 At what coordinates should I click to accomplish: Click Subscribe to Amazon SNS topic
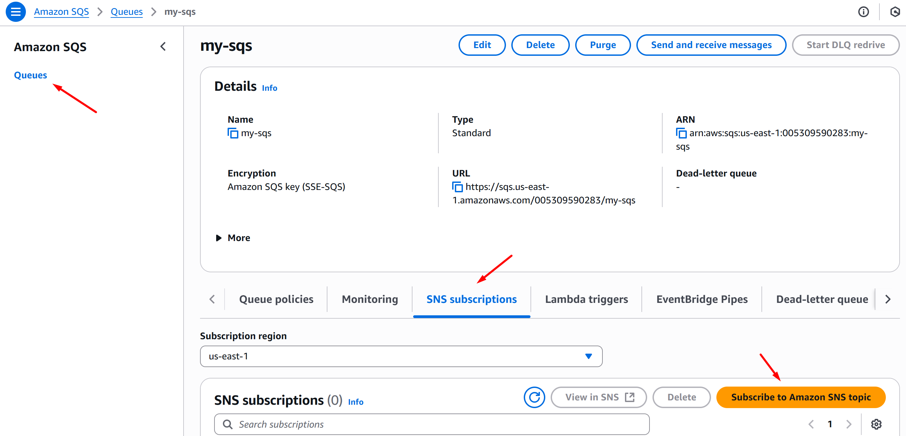click(x=801, y=397)
